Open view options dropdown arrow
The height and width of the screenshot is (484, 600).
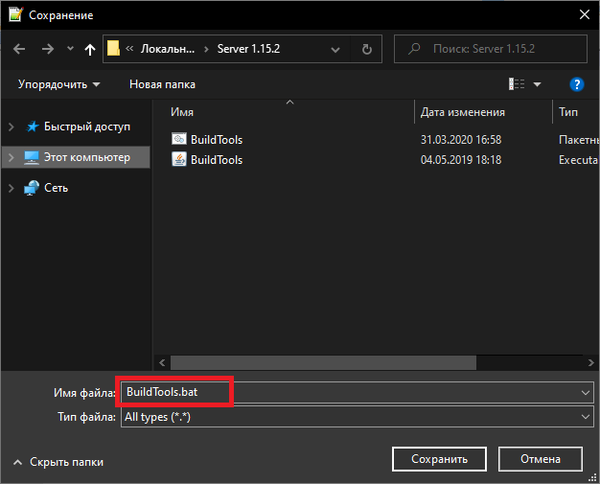tap(537, 84)
